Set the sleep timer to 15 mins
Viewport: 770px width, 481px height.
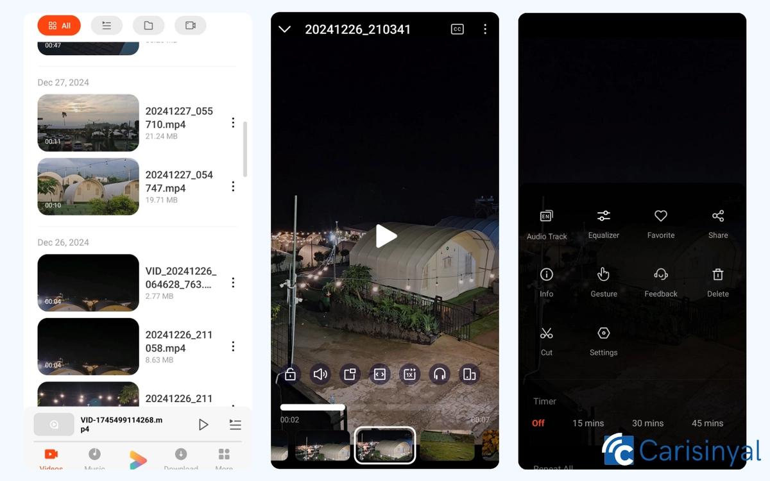588,423
